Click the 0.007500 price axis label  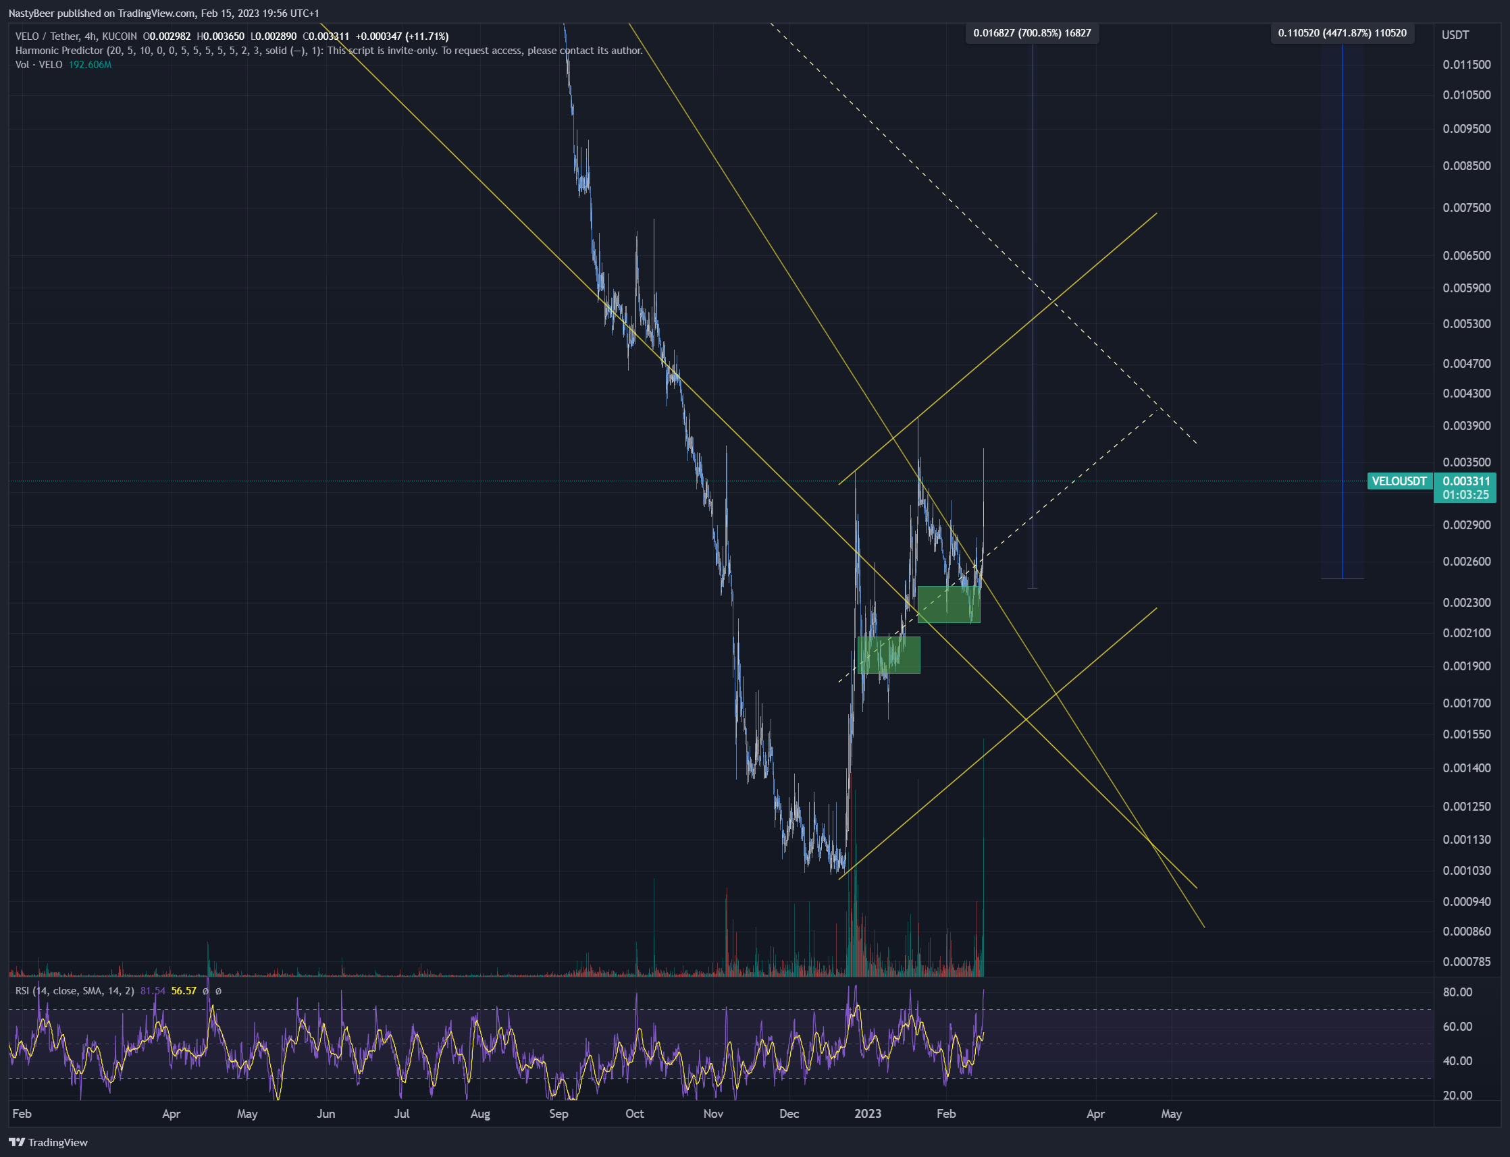1467,208
